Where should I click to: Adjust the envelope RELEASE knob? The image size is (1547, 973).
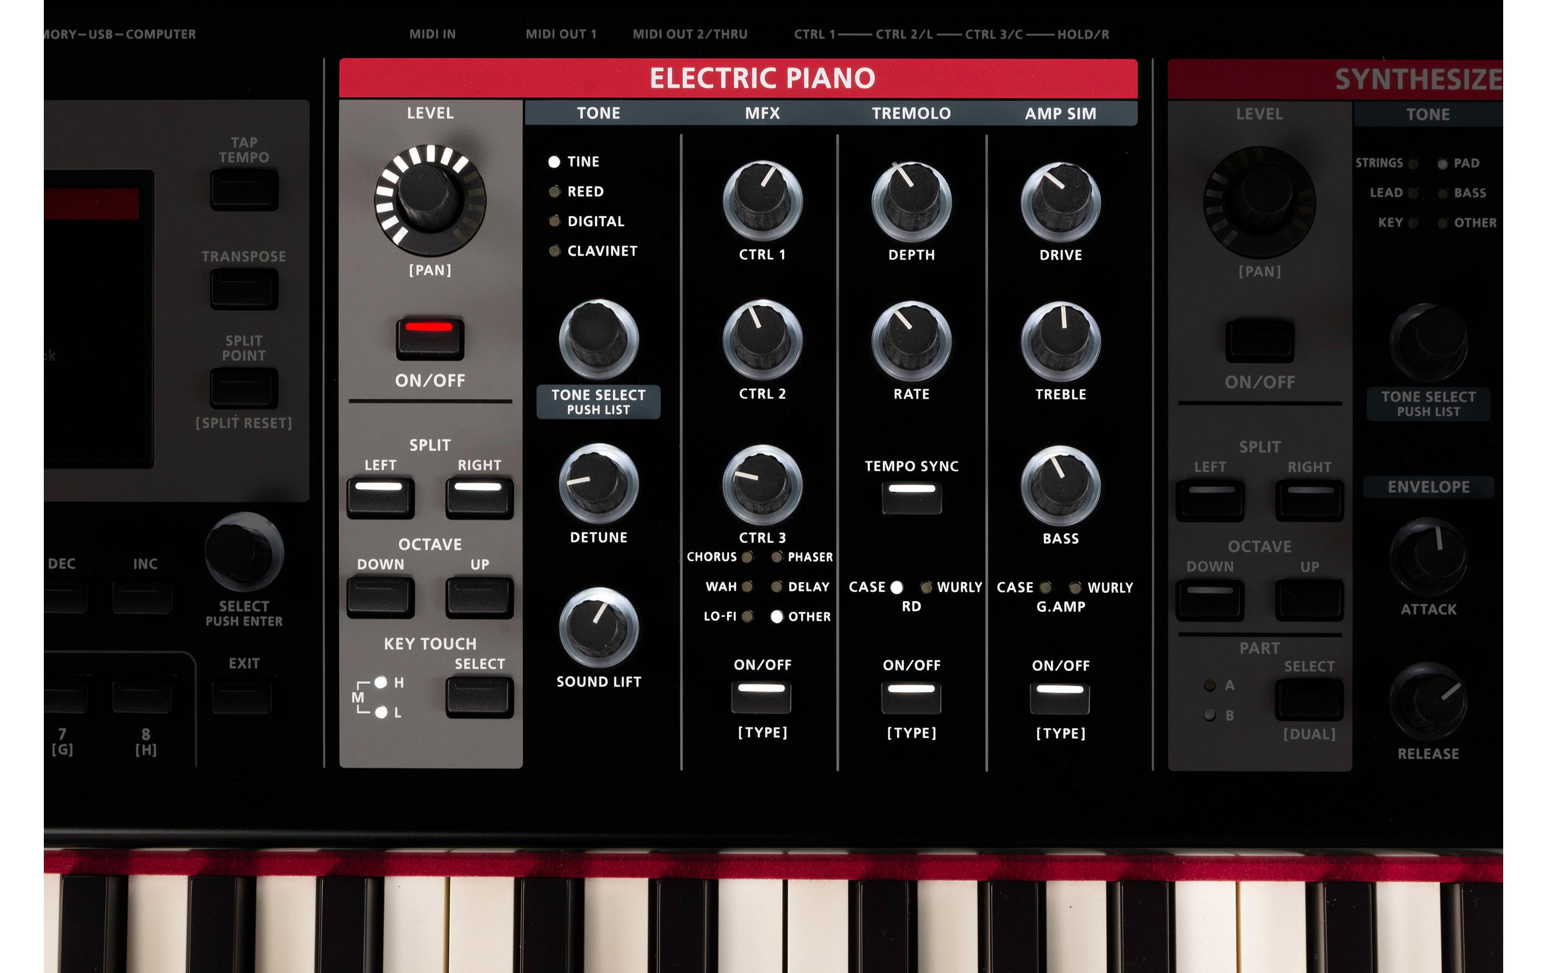point(1428,701)
